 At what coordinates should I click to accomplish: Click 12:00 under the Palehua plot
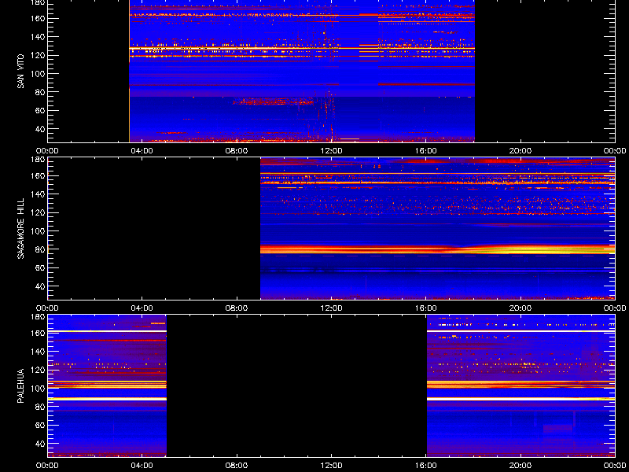331,466
